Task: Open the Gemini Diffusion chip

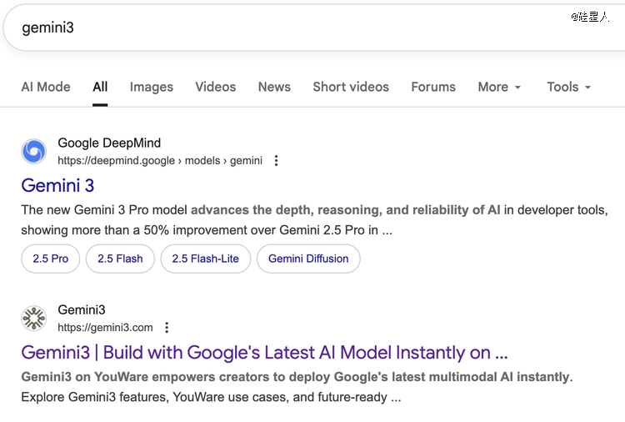Action: [x=308, y=259]
